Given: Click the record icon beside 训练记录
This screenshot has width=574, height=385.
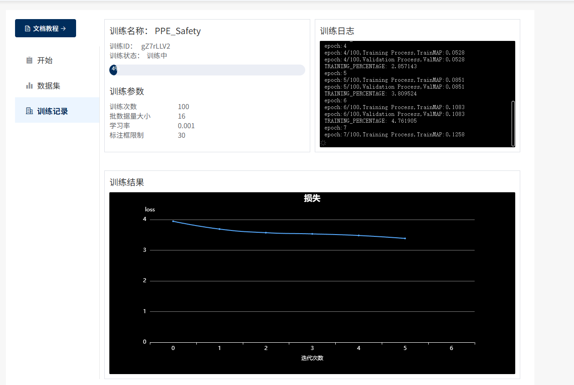Looking at the screenshot, I should coord(30,111).
